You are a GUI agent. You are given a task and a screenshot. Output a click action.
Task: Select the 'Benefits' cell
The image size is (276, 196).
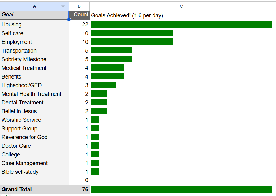34,77
